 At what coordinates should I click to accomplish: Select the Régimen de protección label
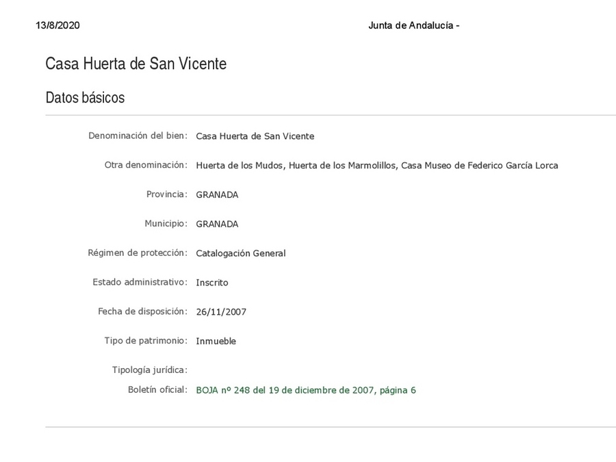pos(138,253)
